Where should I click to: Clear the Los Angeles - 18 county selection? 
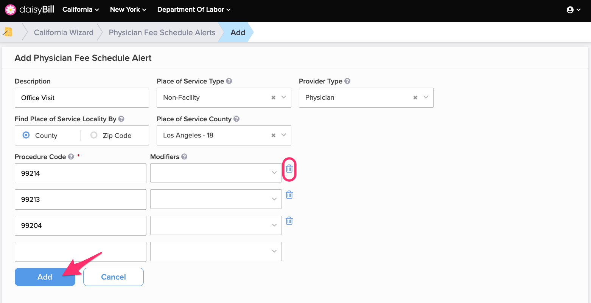273,135
